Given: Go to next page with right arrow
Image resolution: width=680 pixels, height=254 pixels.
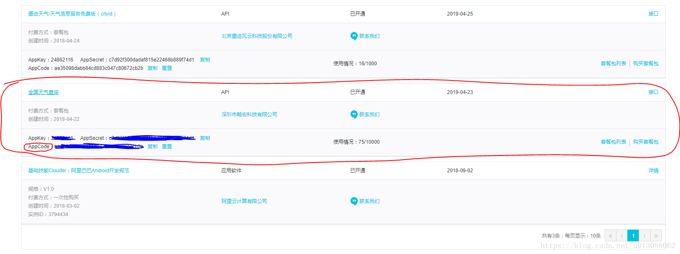Looking at the screenshot, I should pos(645,235).
